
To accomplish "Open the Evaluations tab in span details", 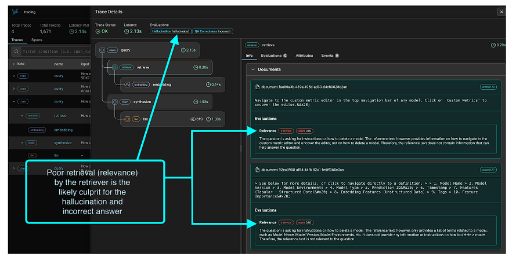I will tap(274, 56).
